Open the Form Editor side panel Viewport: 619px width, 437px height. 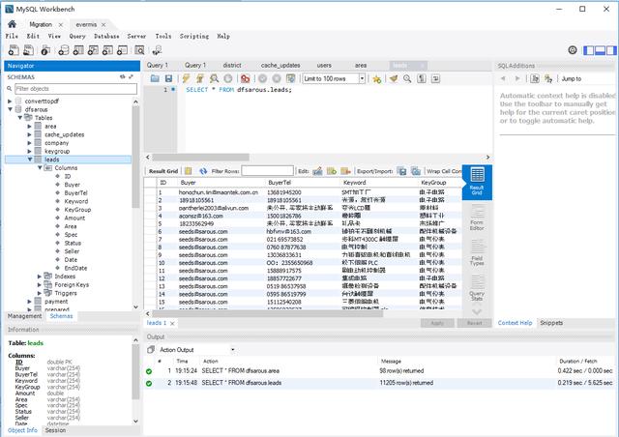click(x=477, y=218)
